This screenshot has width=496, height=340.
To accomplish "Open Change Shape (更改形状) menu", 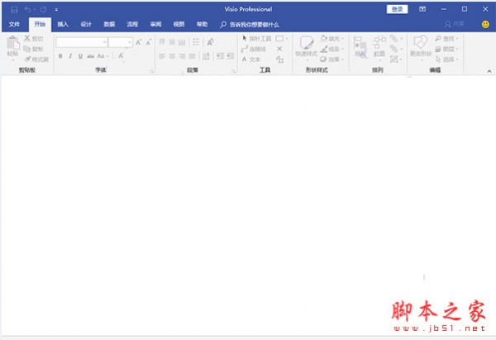I will [x=421, y=47].
